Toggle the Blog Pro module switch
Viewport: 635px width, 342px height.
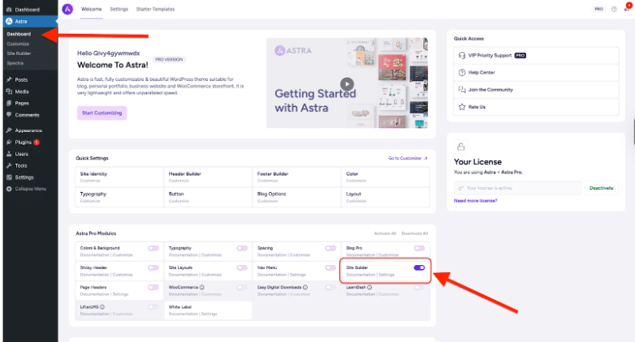tap(419, 248)
